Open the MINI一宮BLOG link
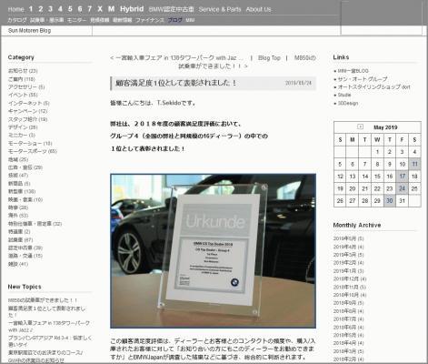Image resolution: width=428 pixels, height=364 pixels. tap(353, 71)
